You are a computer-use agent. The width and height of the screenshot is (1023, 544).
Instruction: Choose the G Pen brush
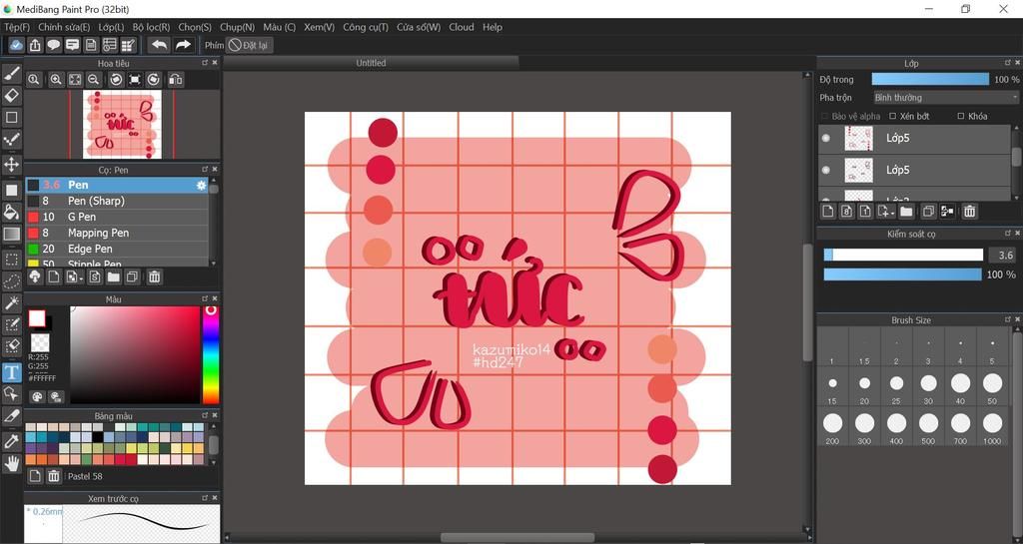[x=117, y=217]
